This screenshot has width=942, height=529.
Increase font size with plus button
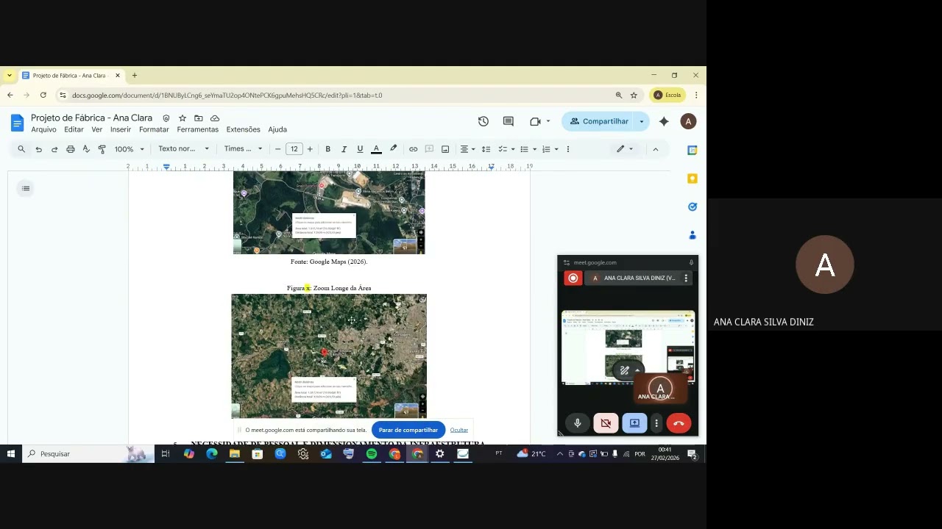(310, 149)
